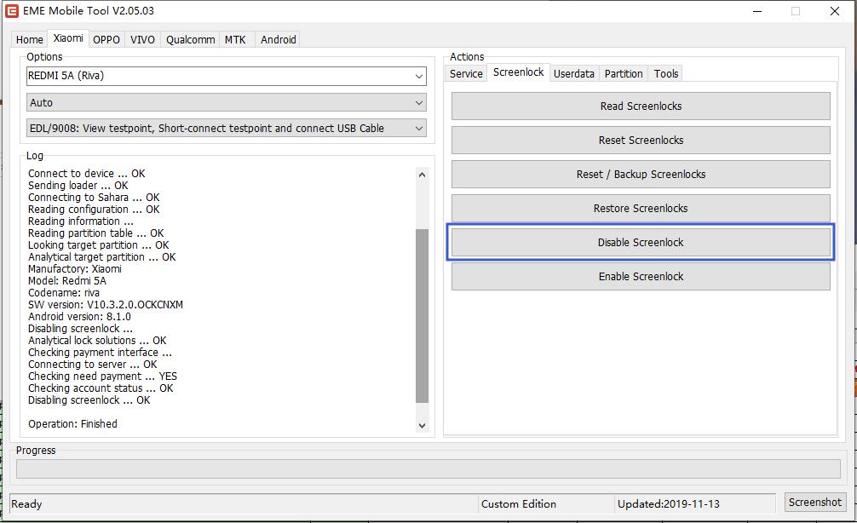Click the 'Codename: riva' log line
The width and height of the screenshot is (857, 523).
coord(64,293)
